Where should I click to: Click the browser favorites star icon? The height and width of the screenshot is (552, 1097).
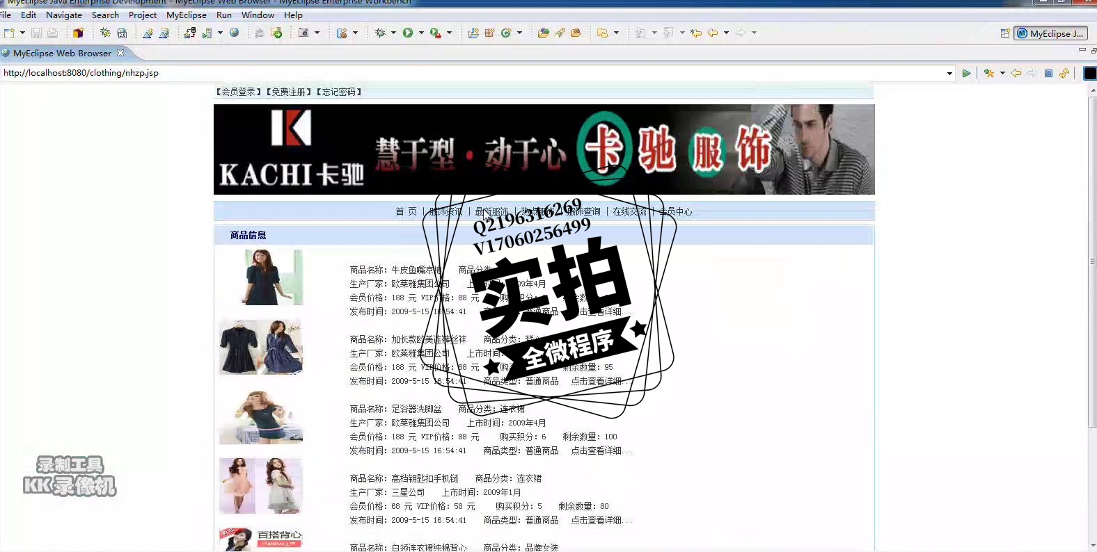[989, 73]
